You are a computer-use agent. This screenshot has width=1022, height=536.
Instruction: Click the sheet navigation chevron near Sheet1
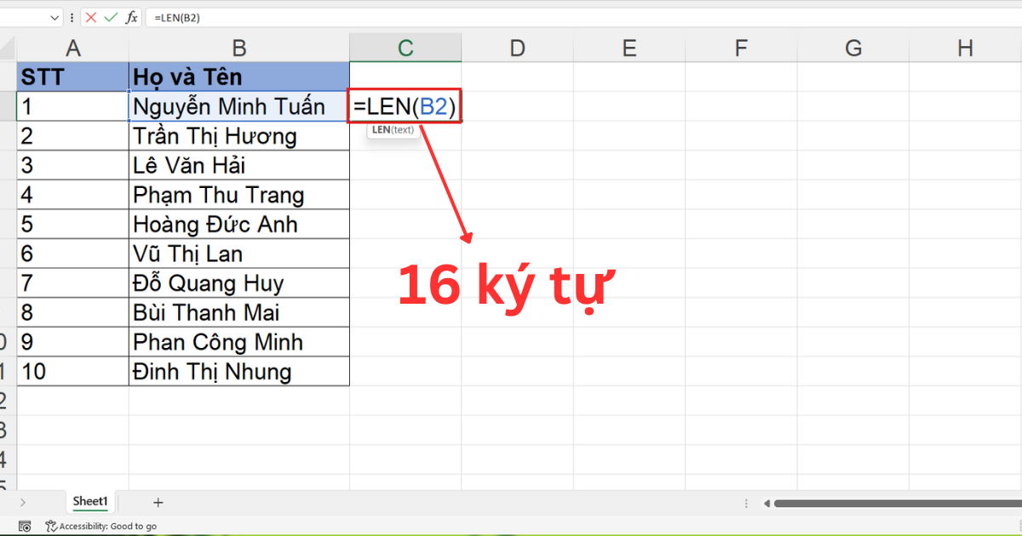(x=24, y=502)
